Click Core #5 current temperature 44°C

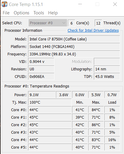pyautogui.click(x=50, y=147)
